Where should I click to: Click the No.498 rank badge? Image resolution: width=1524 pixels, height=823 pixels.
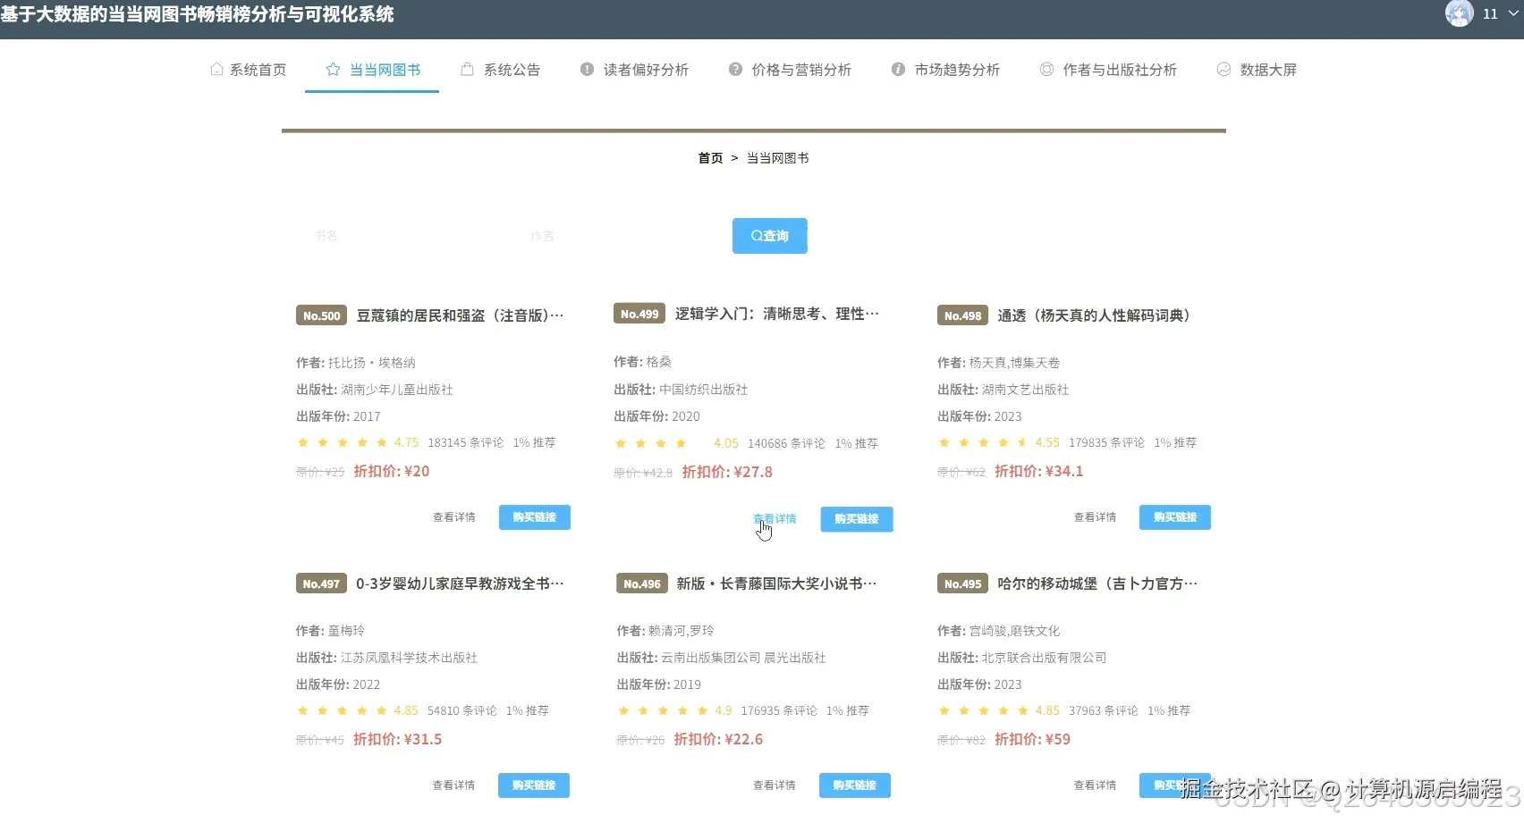tap(963, 315)
